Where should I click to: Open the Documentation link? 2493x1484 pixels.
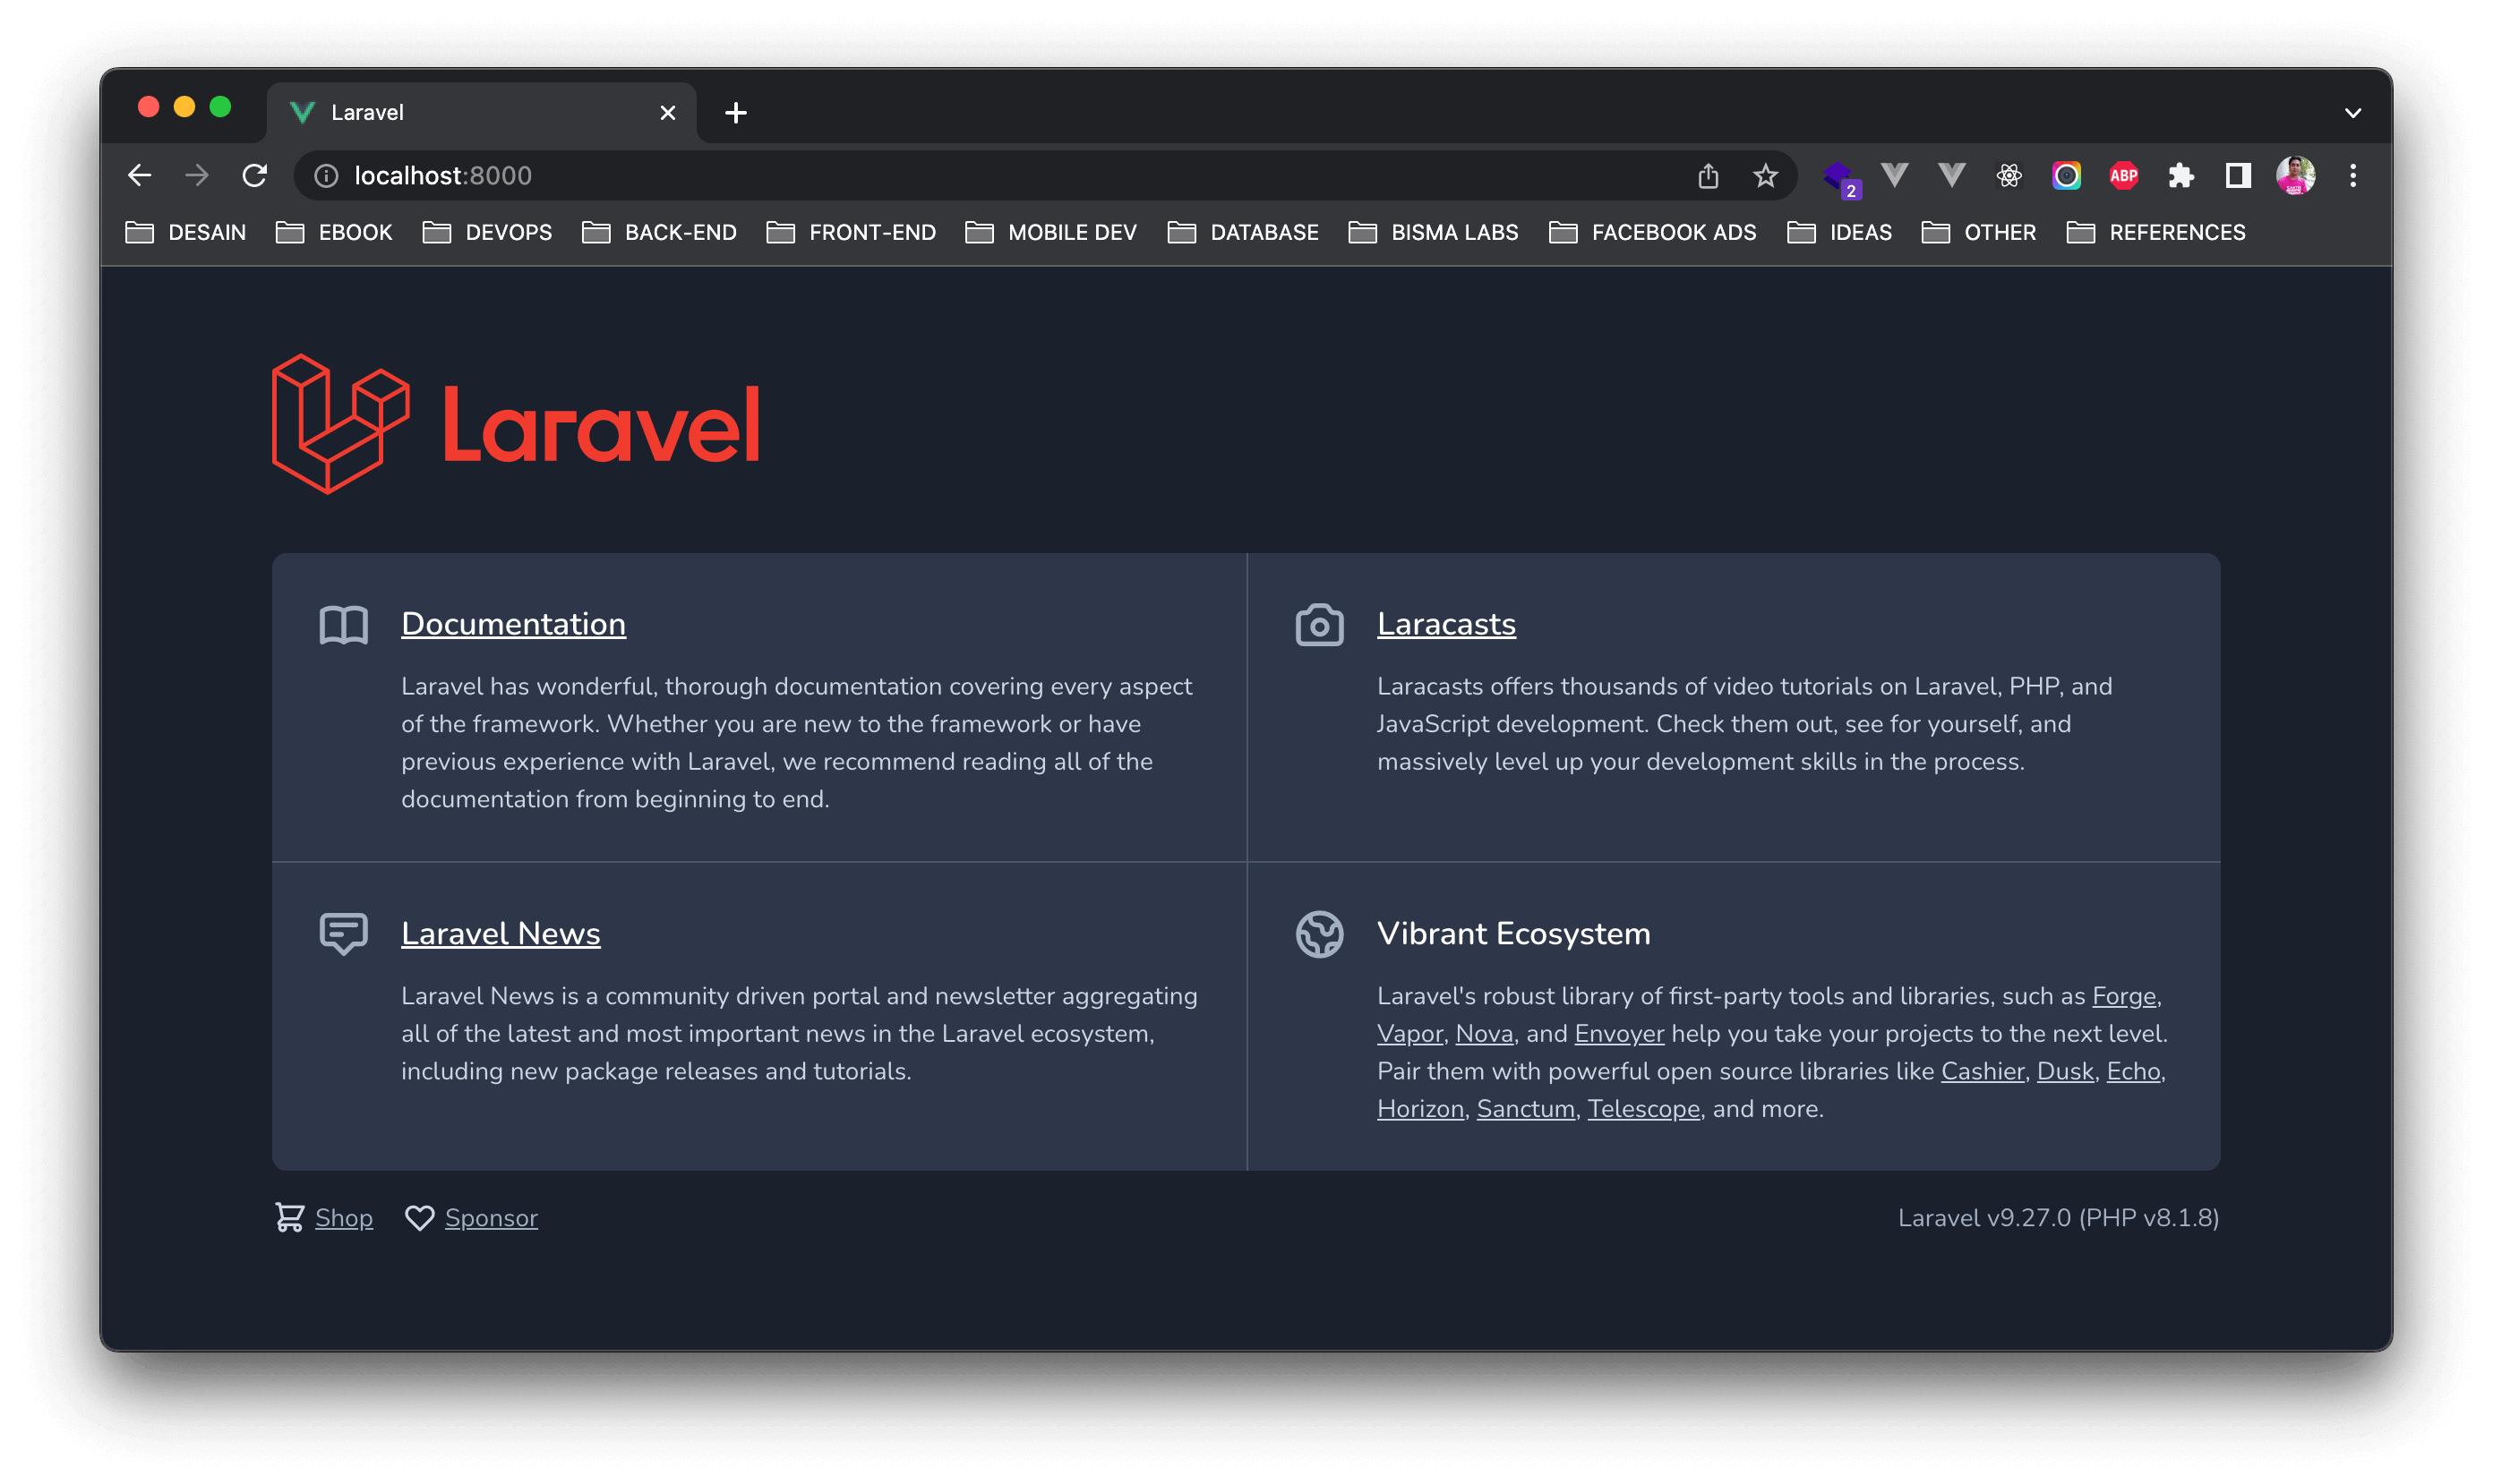(513, 624)
